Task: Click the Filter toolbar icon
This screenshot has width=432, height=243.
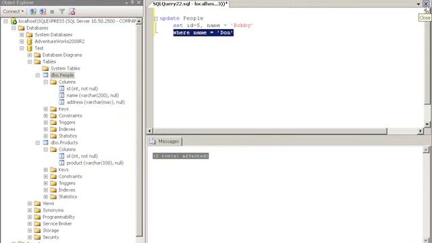Action: [62, 11]
